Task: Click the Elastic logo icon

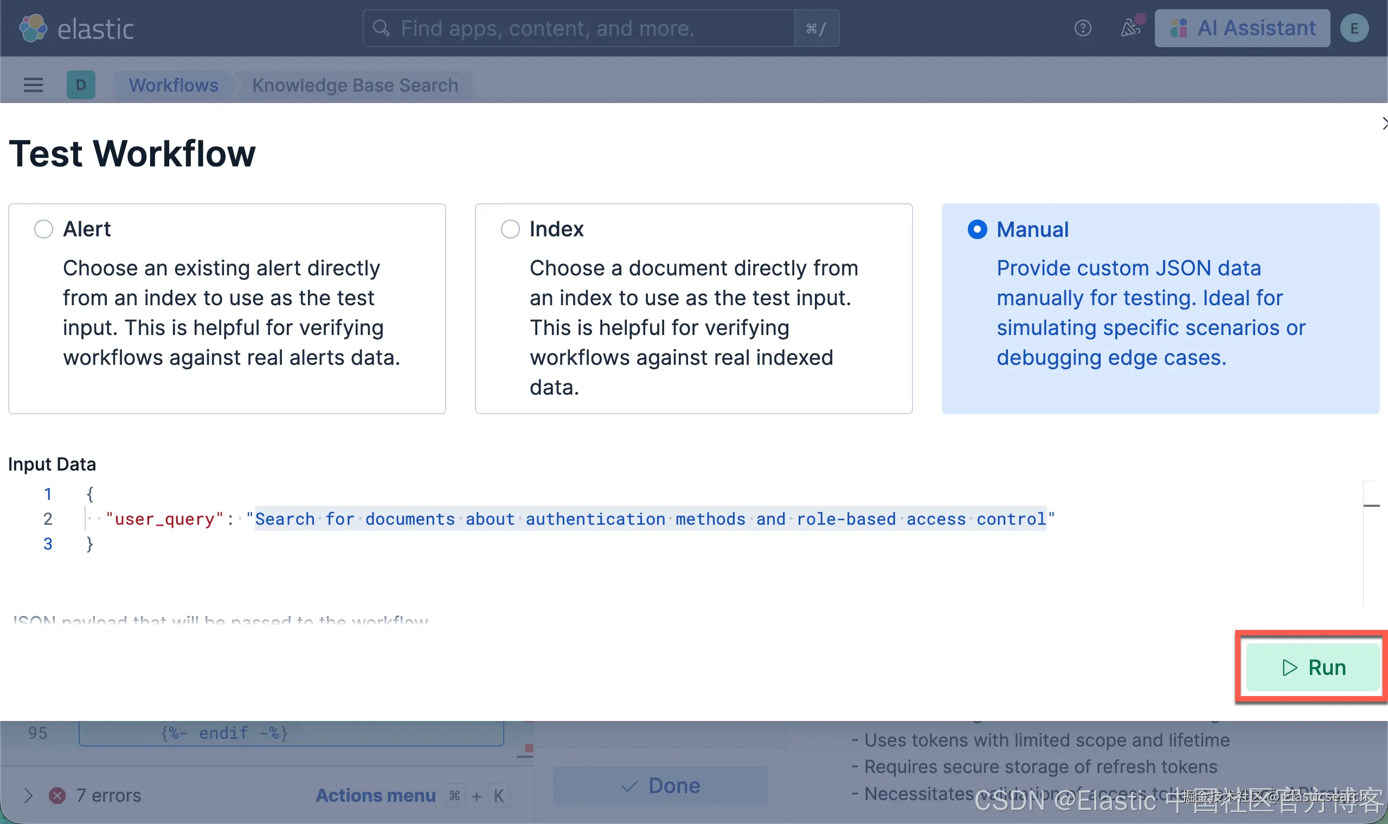Action: click(33, 28)
